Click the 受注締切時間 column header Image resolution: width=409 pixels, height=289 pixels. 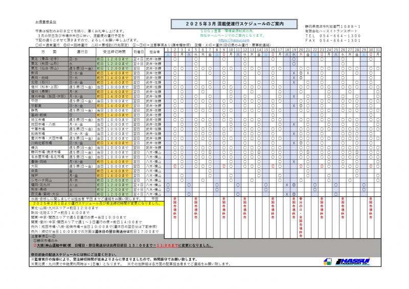click(x=114, y=52)
